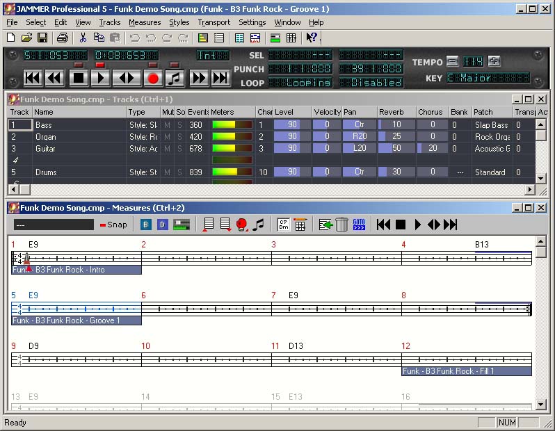
Task: Solo the Drums track
Action: click(180, 172)
